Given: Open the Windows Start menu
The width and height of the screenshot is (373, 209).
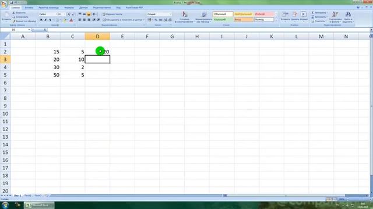Looking at the screenshot, I should [x=5, y=205].
